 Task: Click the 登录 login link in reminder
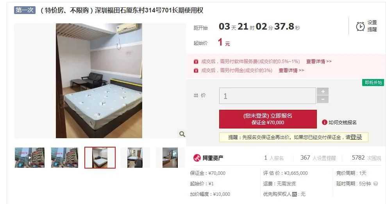click(356, 137)
